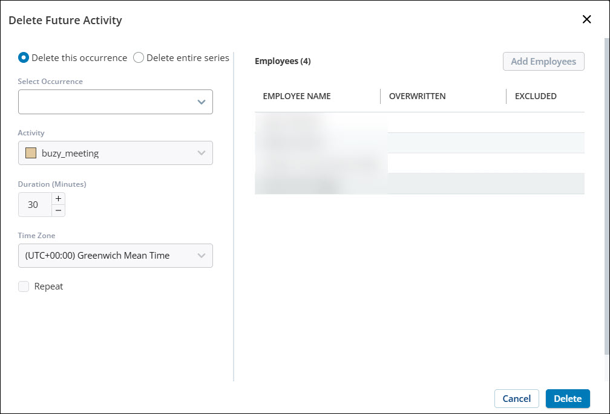This screenshot has width=610, height=414.
Task: Click the Cancel button
Action: pyautogui.click(x=517, y=399)
